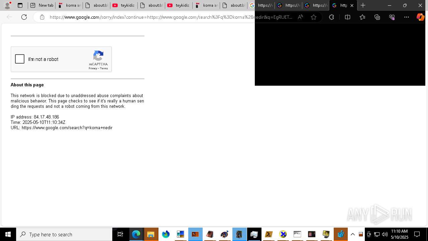Open PowerShell on the taskbar
This screenshot has width=428, height=241.
click(269, 234)
